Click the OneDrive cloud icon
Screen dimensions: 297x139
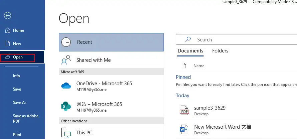pyautogui.click(x=66, y=86)
